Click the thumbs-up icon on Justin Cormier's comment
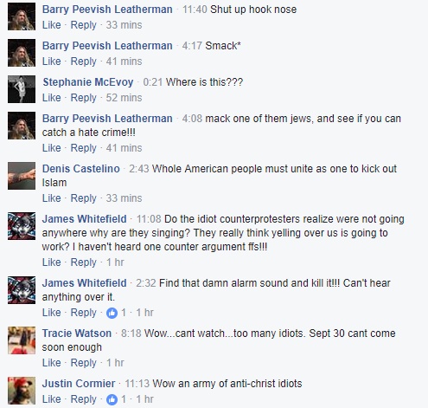Viewport: 428px width, 408px height. pyautogui.click(x=112, y=399)
